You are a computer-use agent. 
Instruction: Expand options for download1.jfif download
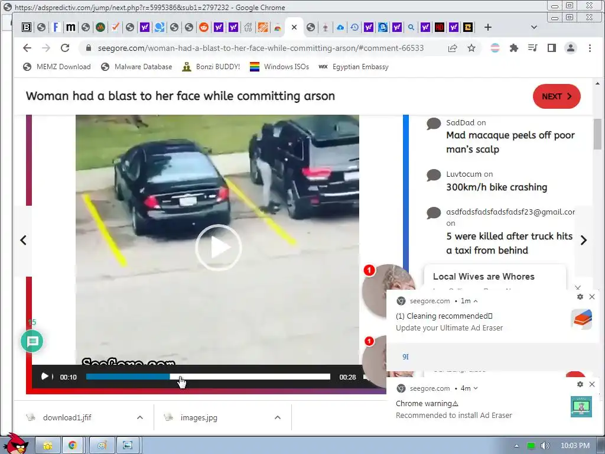pos(140,417)
